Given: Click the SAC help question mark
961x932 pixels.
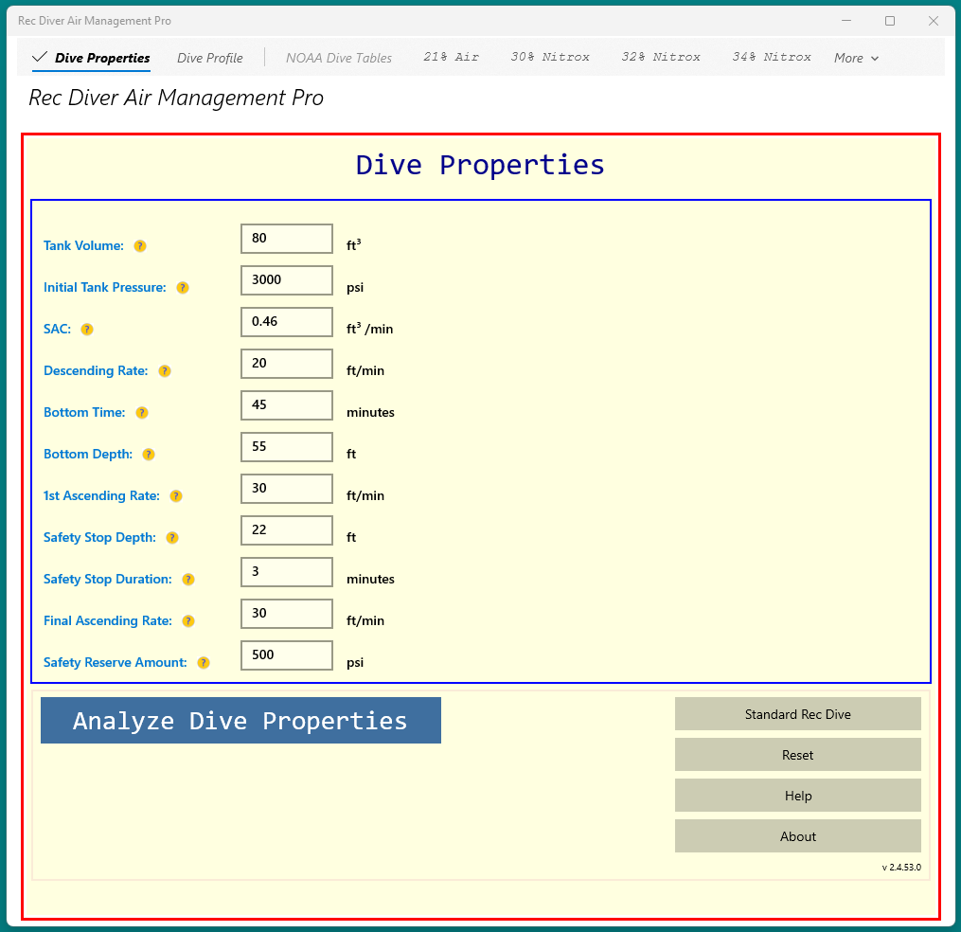Looking at the screenshot, I should [87, 330].
